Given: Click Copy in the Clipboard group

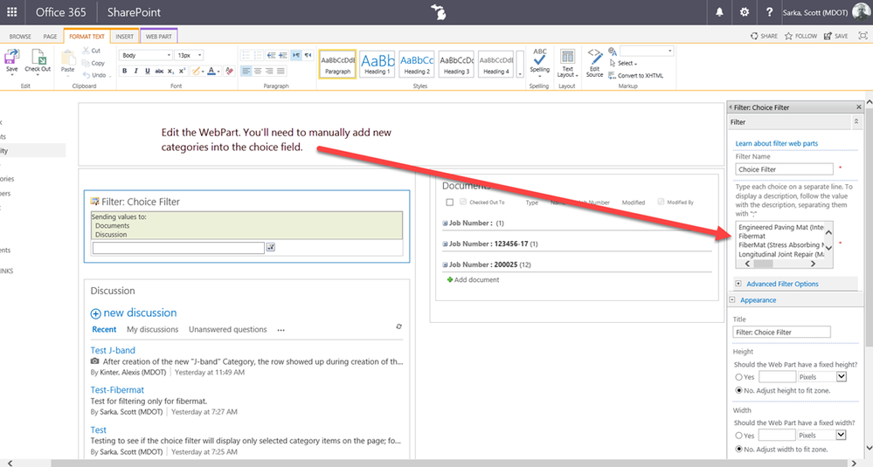Looking at the screenshot, I should (x=93, y=63).
